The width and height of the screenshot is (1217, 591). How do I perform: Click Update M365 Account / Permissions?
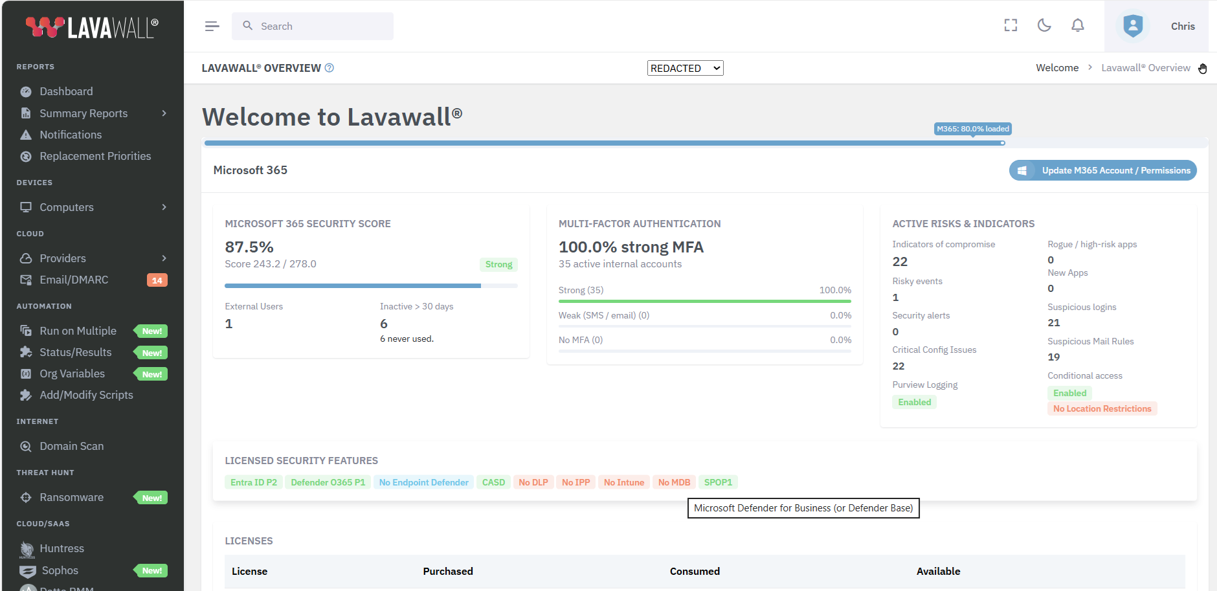tap(1103, 170)
